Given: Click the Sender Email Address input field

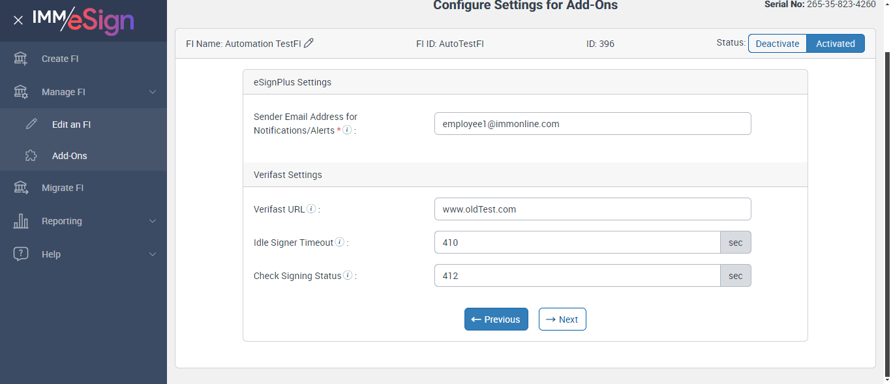Looking at the screenshot, I should click(x=592, y=124).
